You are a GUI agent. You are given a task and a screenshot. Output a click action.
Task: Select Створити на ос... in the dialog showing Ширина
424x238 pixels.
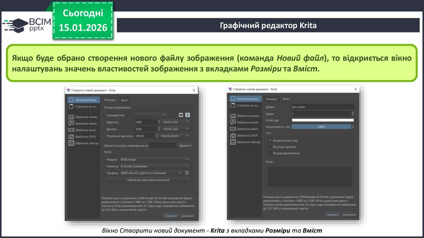tap(84, 107)
